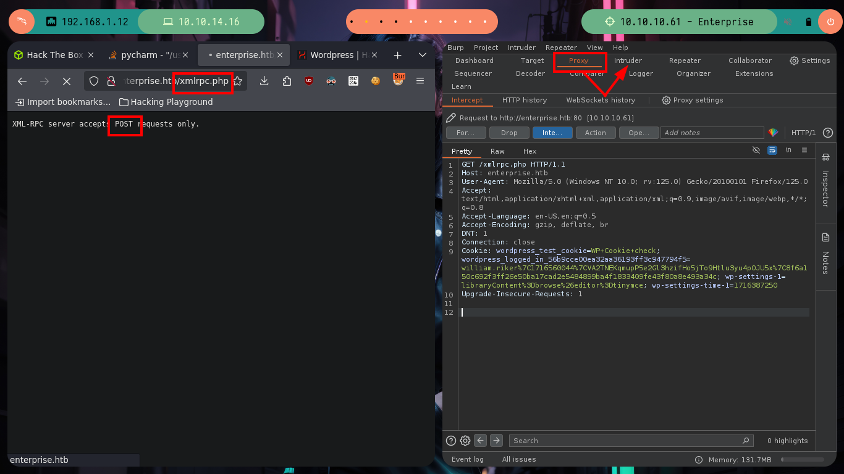
Task: Open Burp's Intruder menu
Action: (521, 48)
